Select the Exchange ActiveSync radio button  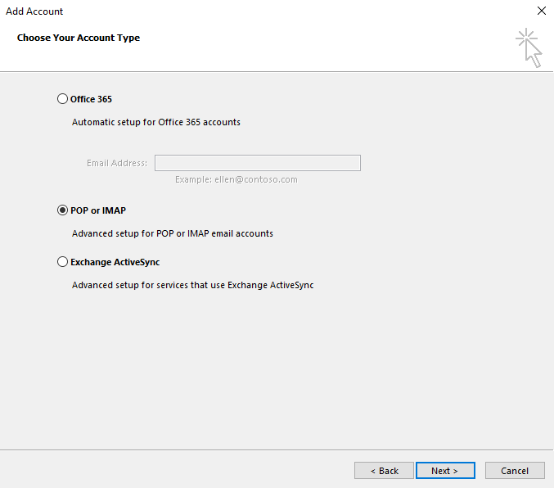(62, 262)
